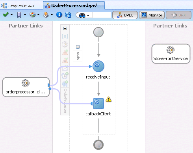Select the orderprocessor_cli... partner link

[x=26, y=87]
